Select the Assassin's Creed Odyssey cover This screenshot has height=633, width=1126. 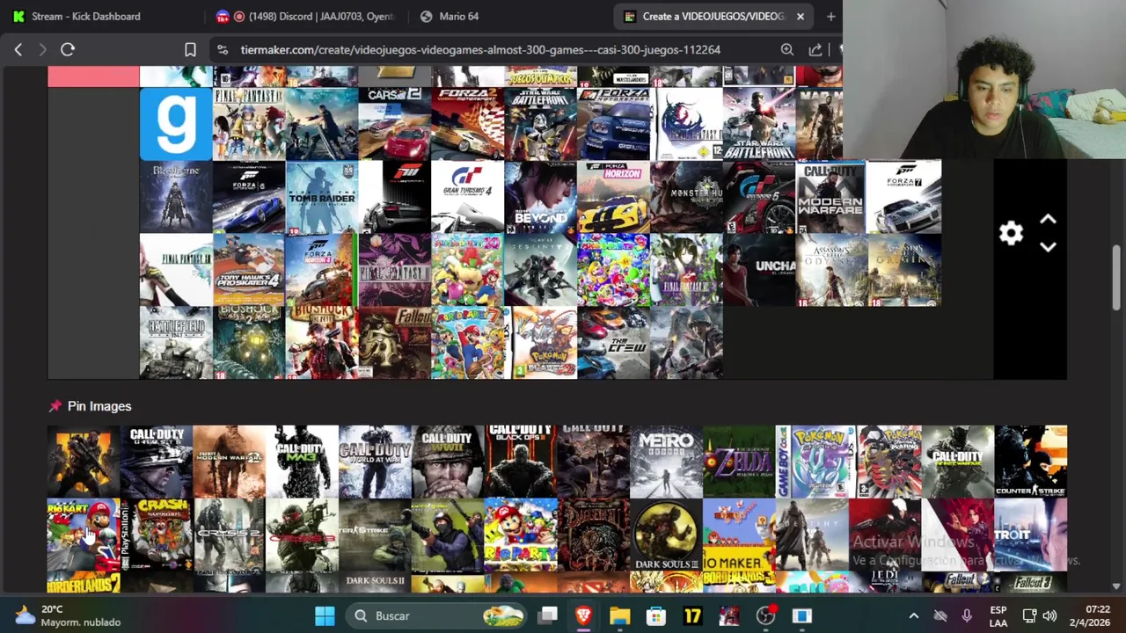(x=831, y=270)
